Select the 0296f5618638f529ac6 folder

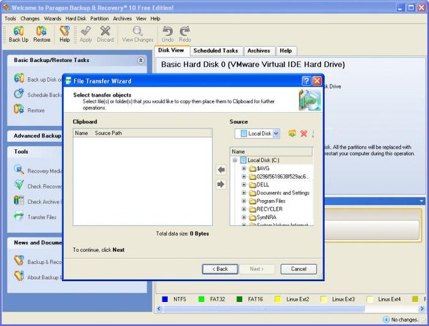click(x=283, y=176)
